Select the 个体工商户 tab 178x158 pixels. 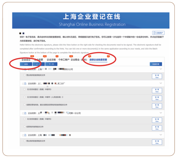(x=64, y=60)
